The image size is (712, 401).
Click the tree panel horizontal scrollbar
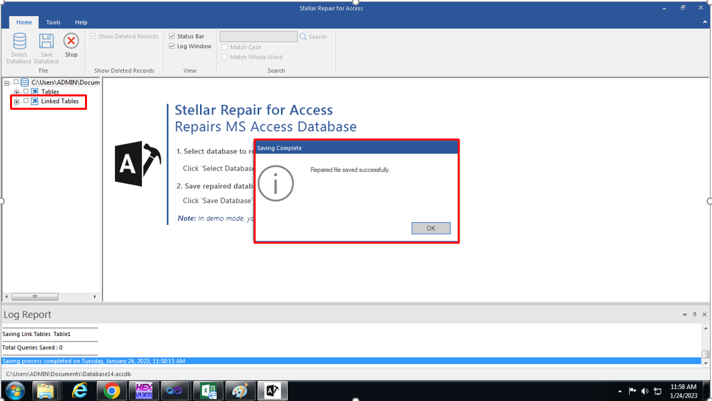tap(35, 297)
